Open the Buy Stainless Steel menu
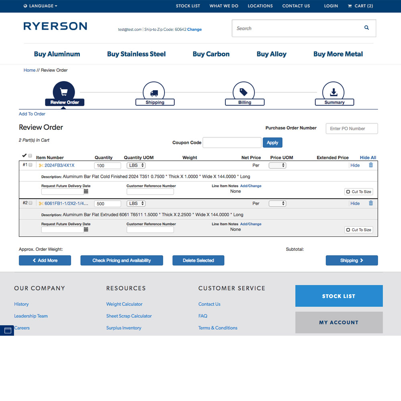Viewport: 401px width, 401px height. pyautogui.click(x=136, y=54)
